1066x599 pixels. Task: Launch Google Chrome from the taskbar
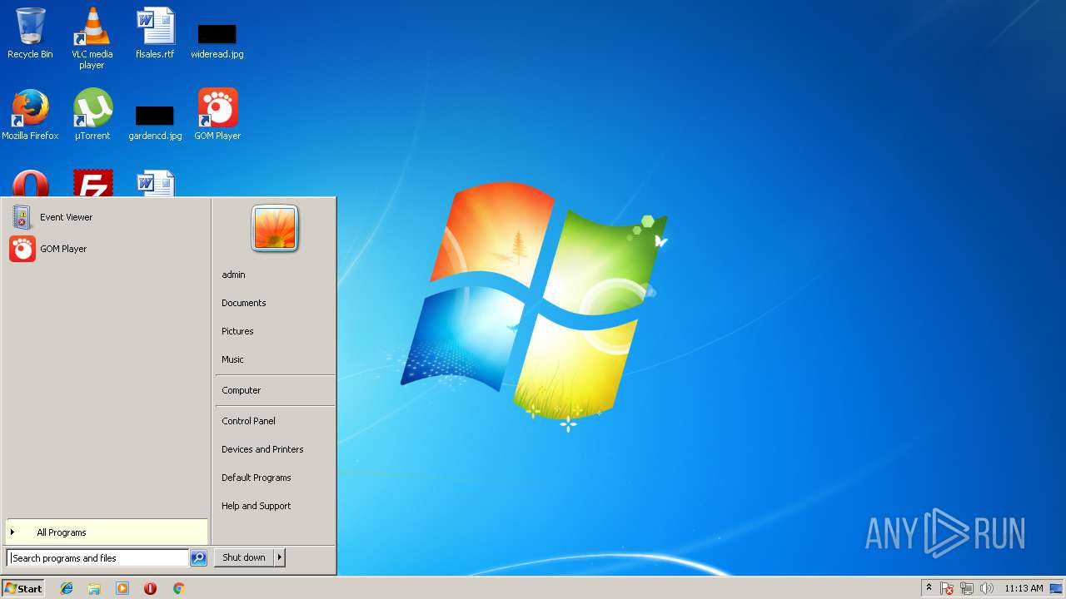point(178,588)
